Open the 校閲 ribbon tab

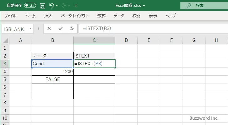pos(137,16)
